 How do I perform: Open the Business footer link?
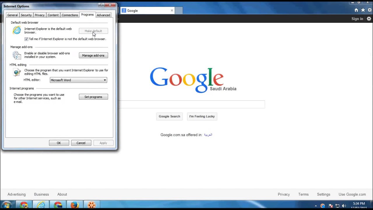pyautogui.click(x=41, y=194)
